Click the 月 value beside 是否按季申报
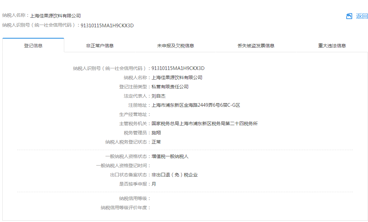 pos(154,184)
